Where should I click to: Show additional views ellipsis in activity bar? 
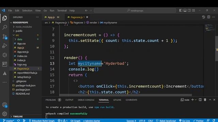(x=4, y=82)
